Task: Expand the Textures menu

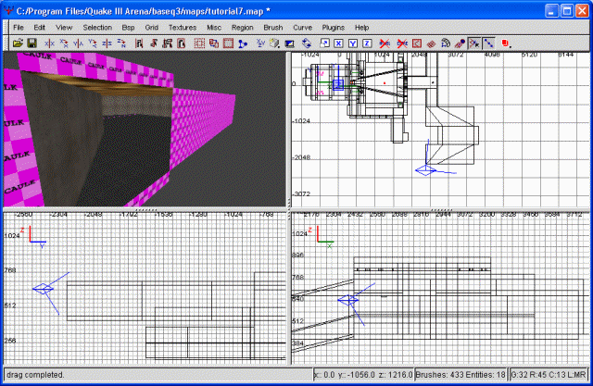Action: coord(183,28)
